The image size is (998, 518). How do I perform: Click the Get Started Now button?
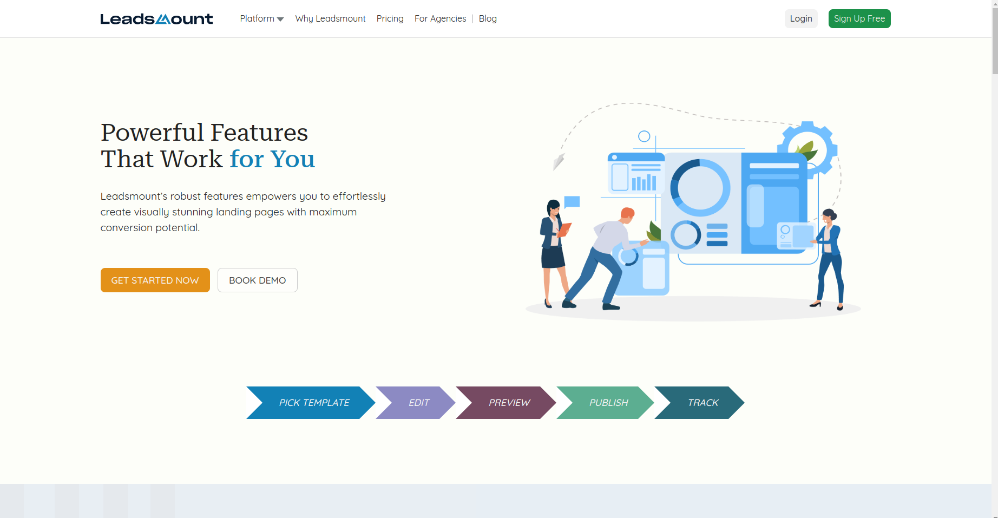[155, 280]
